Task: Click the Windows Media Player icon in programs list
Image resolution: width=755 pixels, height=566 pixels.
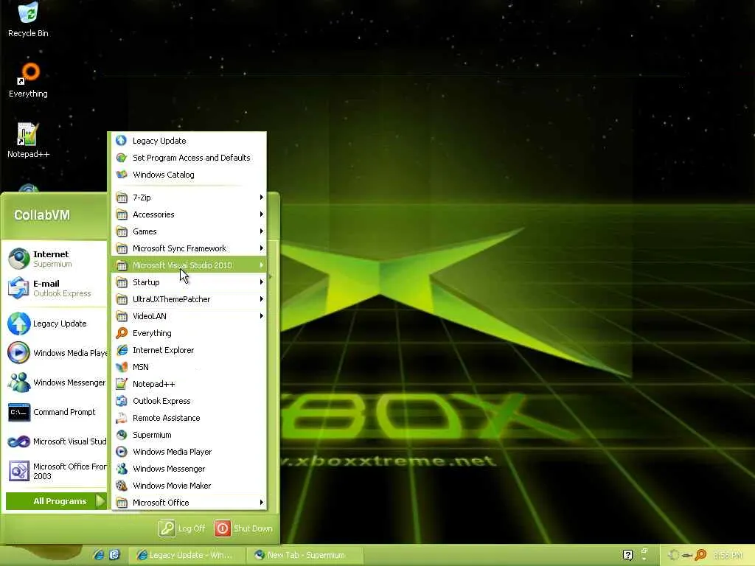Action: coord(122,452)
